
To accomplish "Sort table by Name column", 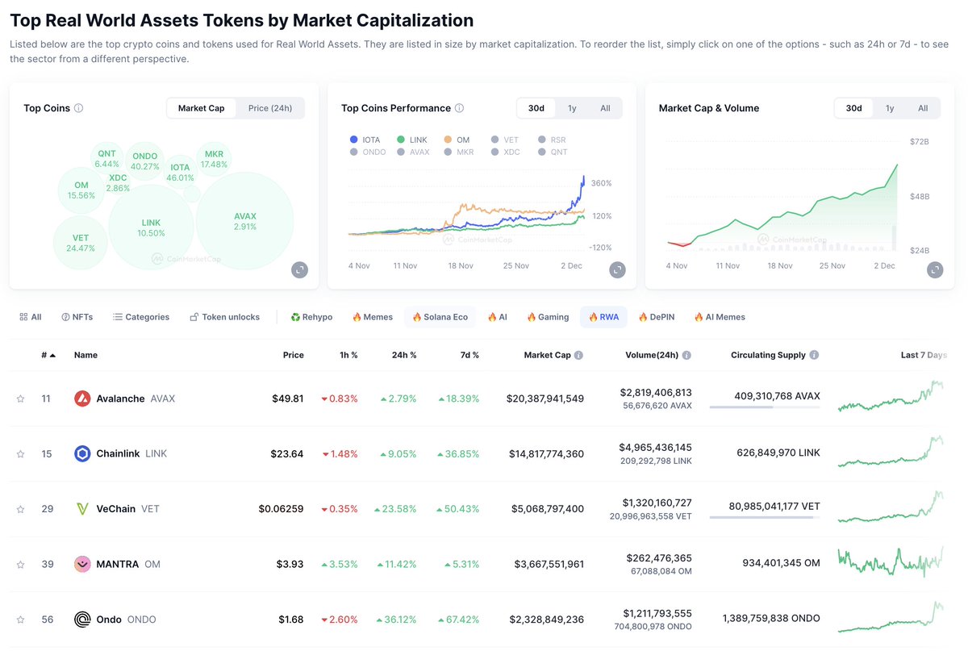I will 86,355.
